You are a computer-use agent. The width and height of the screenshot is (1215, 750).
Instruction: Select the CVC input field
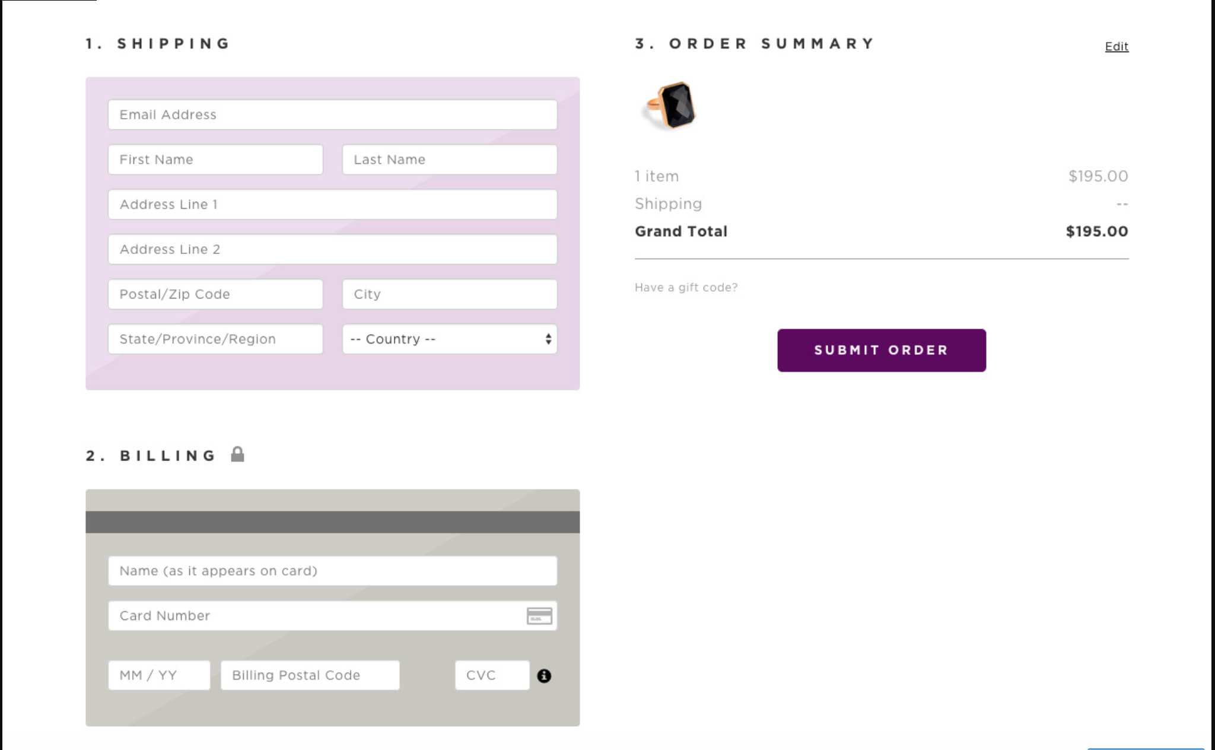click(x=492, y=675)
